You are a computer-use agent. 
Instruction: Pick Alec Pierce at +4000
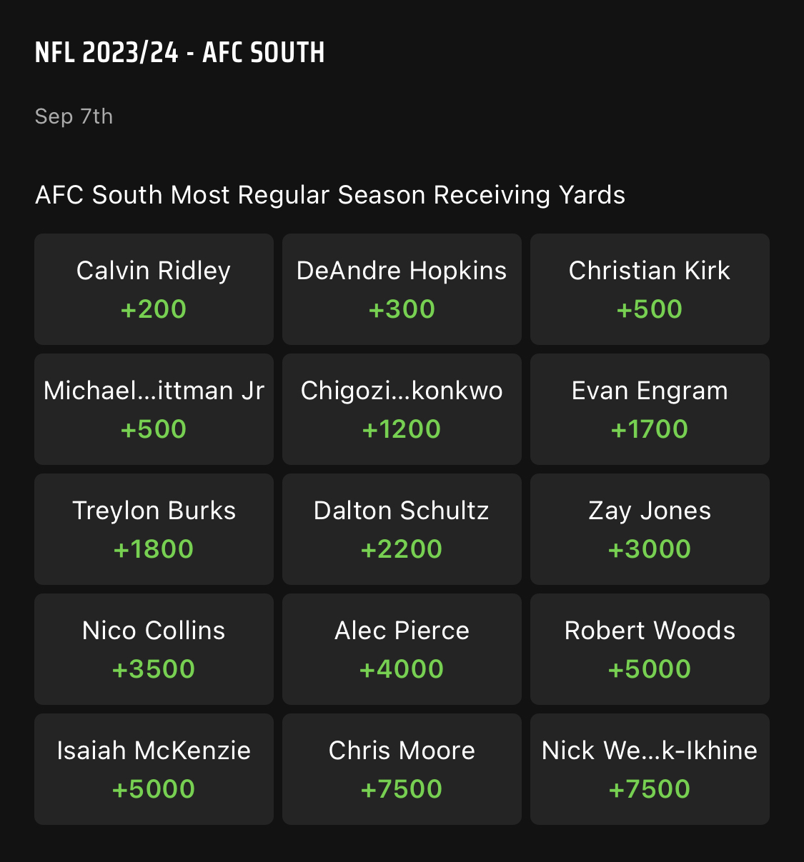tap(402, 648)
